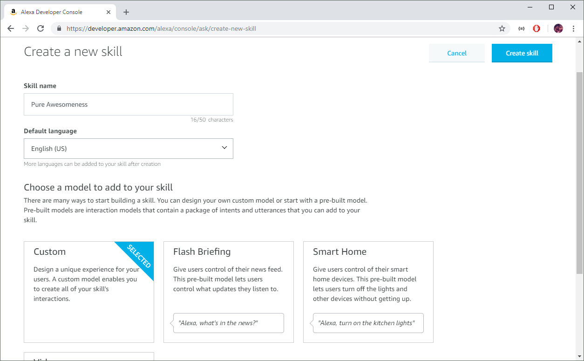The image size is (584, 361).
Task: Reload the page with the refresh icon
Action: (x=41, y=28)
